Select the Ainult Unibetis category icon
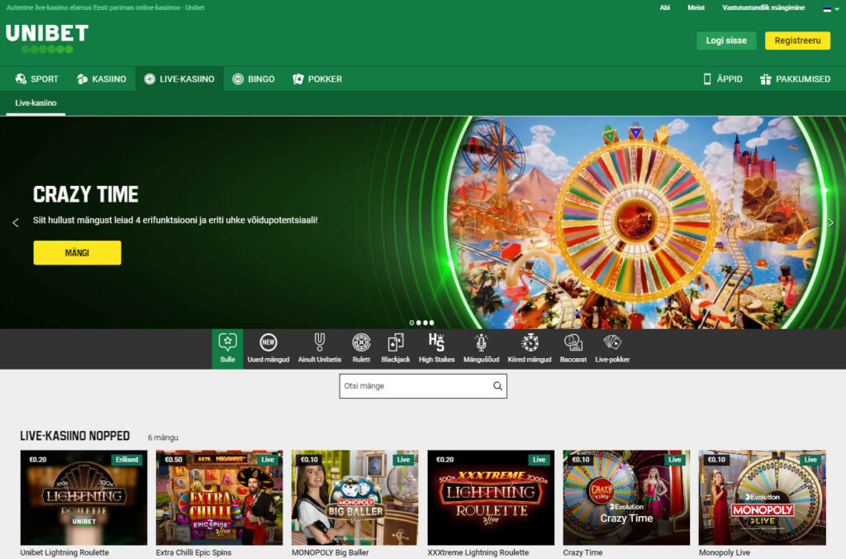 click(320, 342)
